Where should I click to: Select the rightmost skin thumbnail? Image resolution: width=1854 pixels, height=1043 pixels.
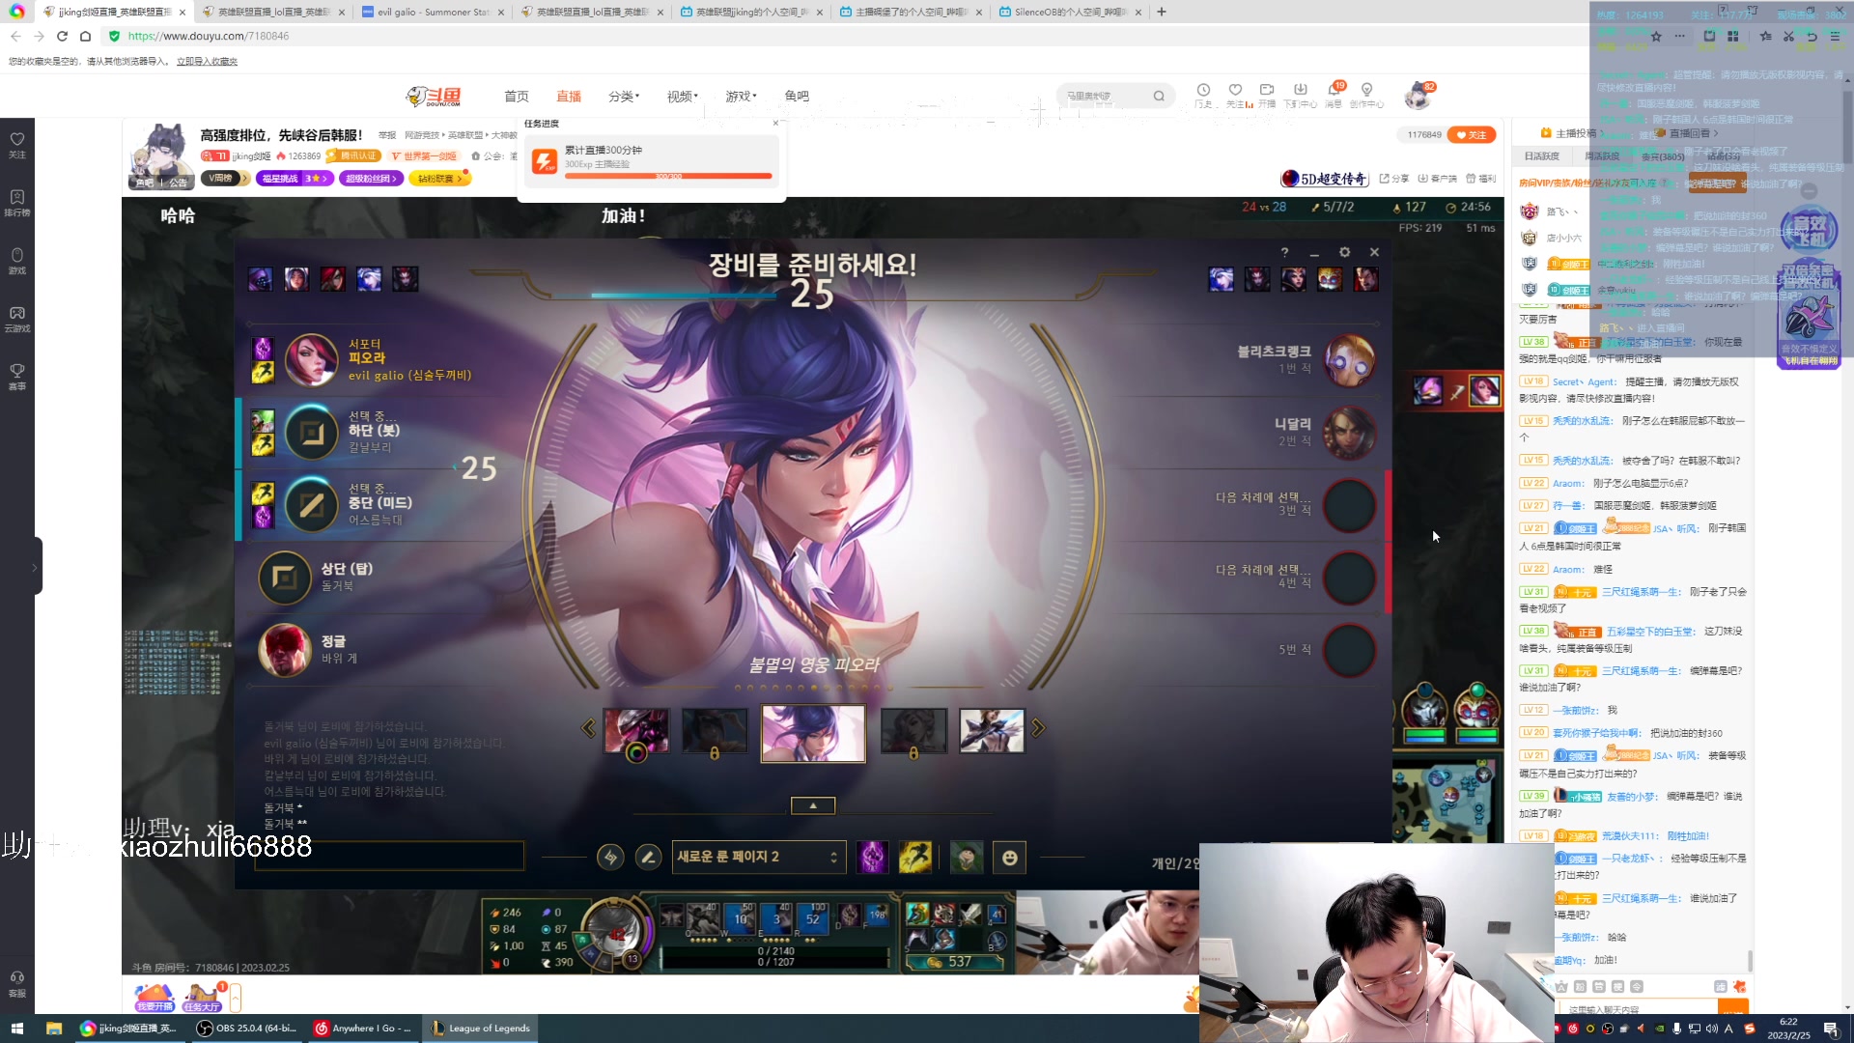(x=991, y=731)
